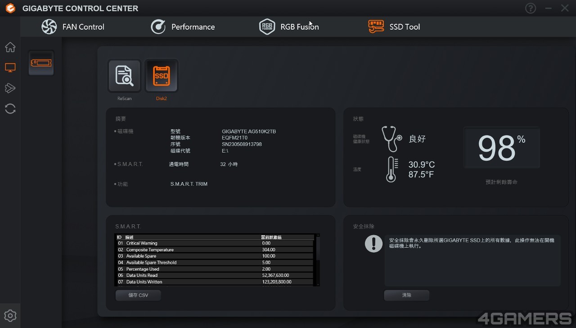This screenshot has height=328, width=576.
Task: Click the thermometer temperature icon
Action: click(x=392, y=169)
